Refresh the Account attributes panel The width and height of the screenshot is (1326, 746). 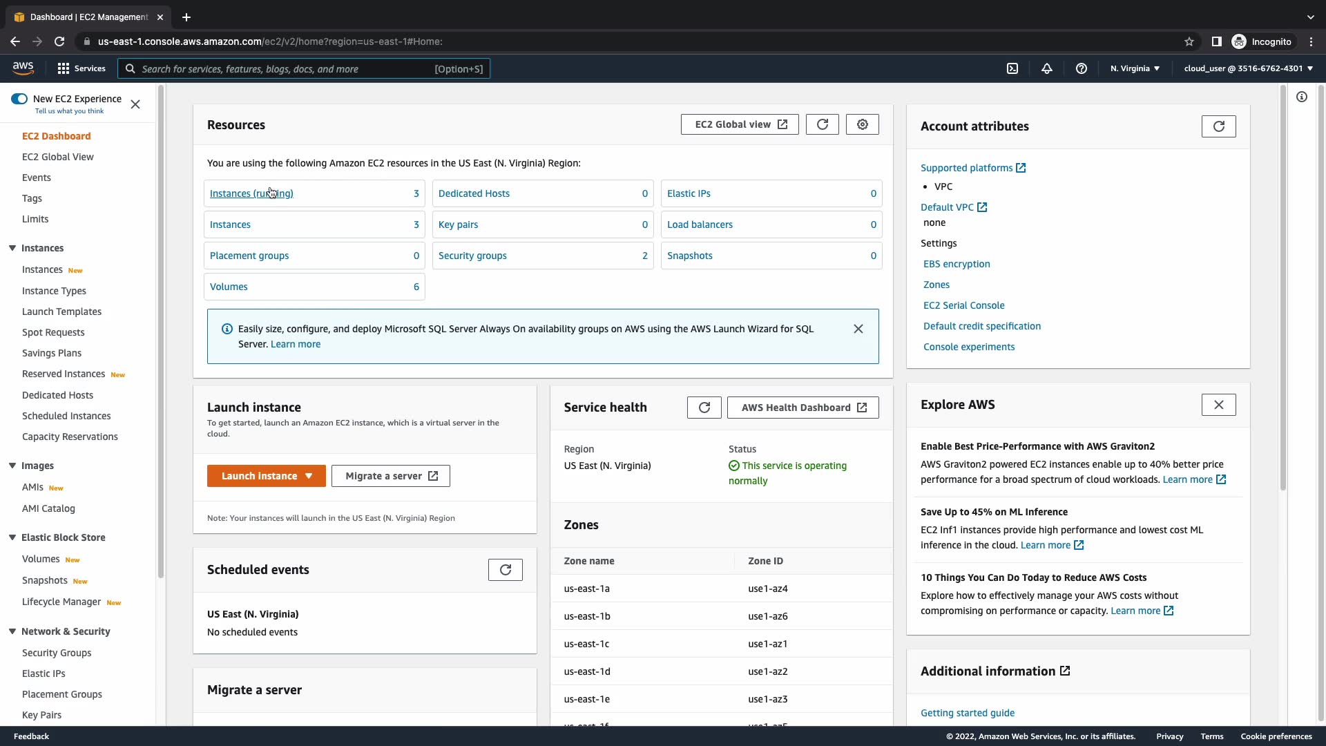click(x=1218, y=126)
